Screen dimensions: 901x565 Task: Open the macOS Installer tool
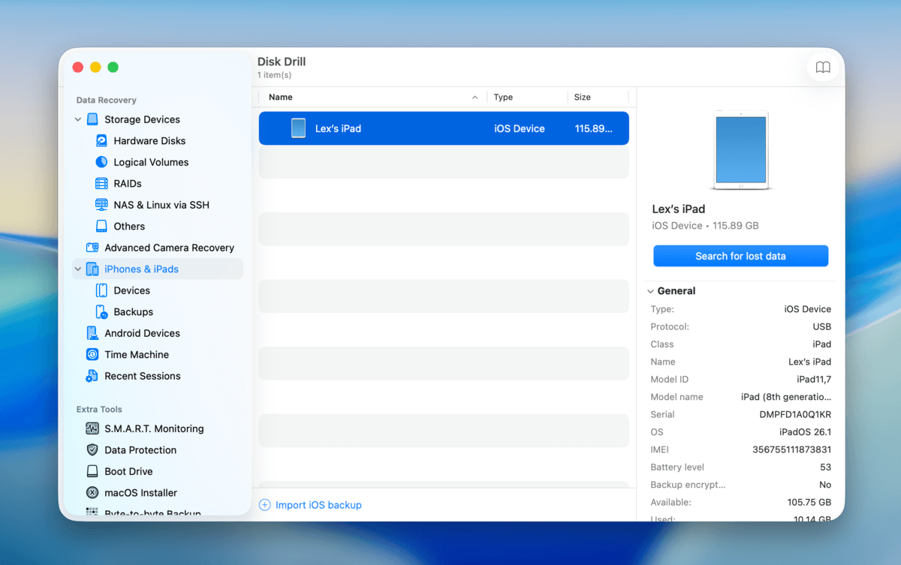point(93,492)
